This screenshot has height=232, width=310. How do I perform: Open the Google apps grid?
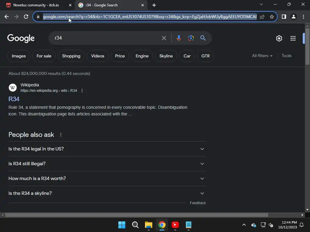[x=293, y=38]
